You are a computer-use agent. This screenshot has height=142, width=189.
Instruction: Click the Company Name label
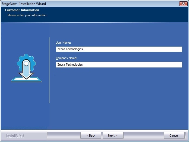click(67, 58)
